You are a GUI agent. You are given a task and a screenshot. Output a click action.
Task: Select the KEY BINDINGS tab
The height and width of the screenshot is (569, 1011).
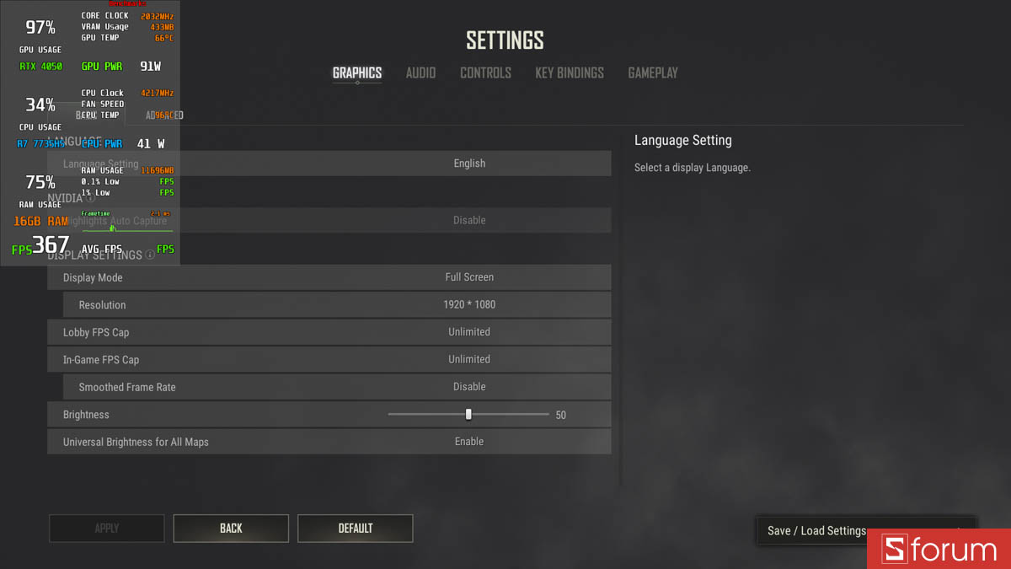point(569,72)
